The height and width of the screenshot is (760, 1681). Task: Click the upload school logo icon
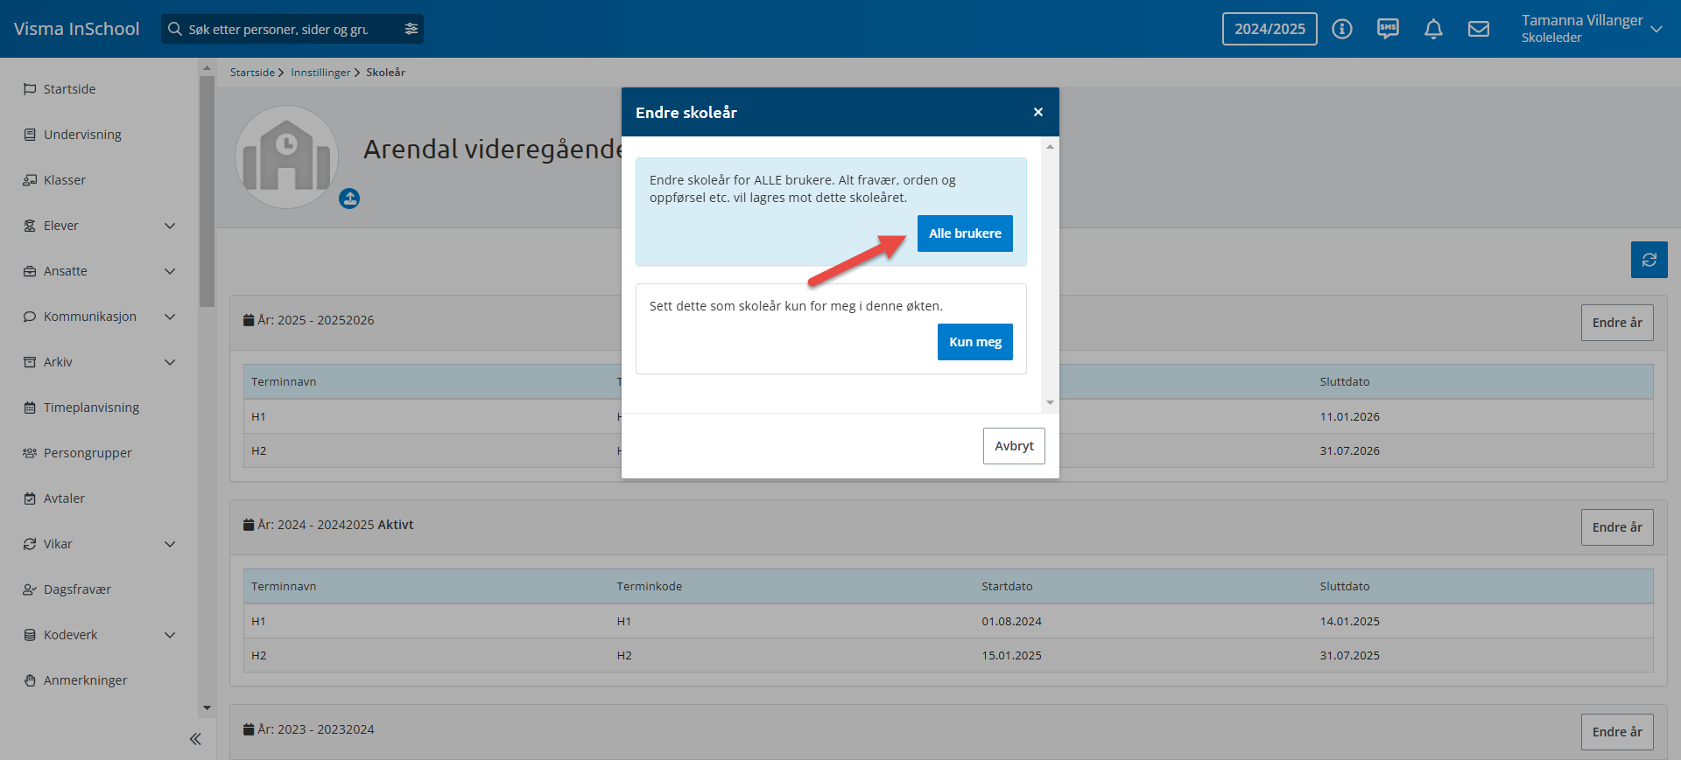(x=349, y=199)
